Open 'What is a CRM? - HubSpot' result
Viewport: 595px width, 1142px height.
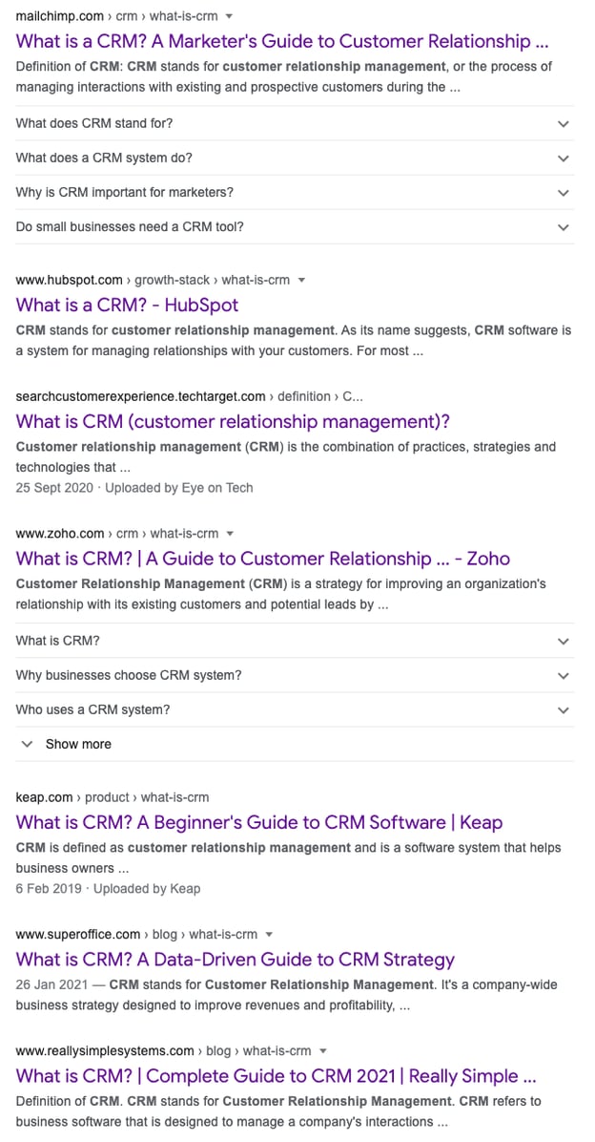[127, 306]
